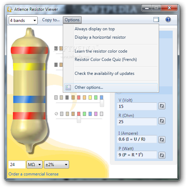The height and width of the screenshot is (188, 187).
Task: Click the blue band on the resistor
Action: click(x=29, y=99)
